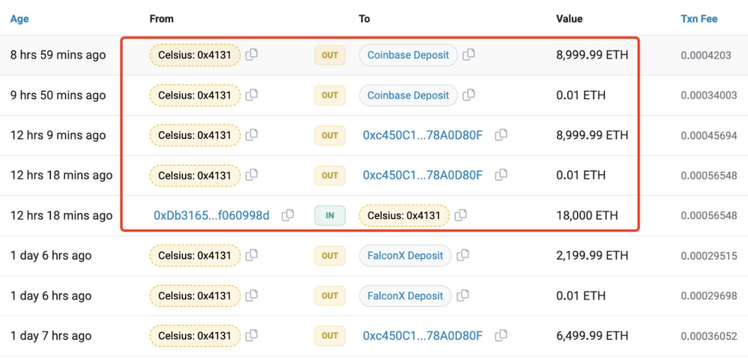Click the From column header
This screenshot has height=358, width=748.
[x=162, y=19]
